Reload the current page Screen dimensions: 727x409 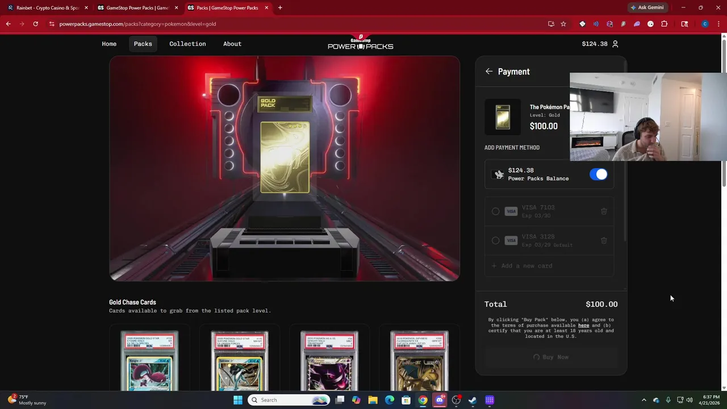35,24
